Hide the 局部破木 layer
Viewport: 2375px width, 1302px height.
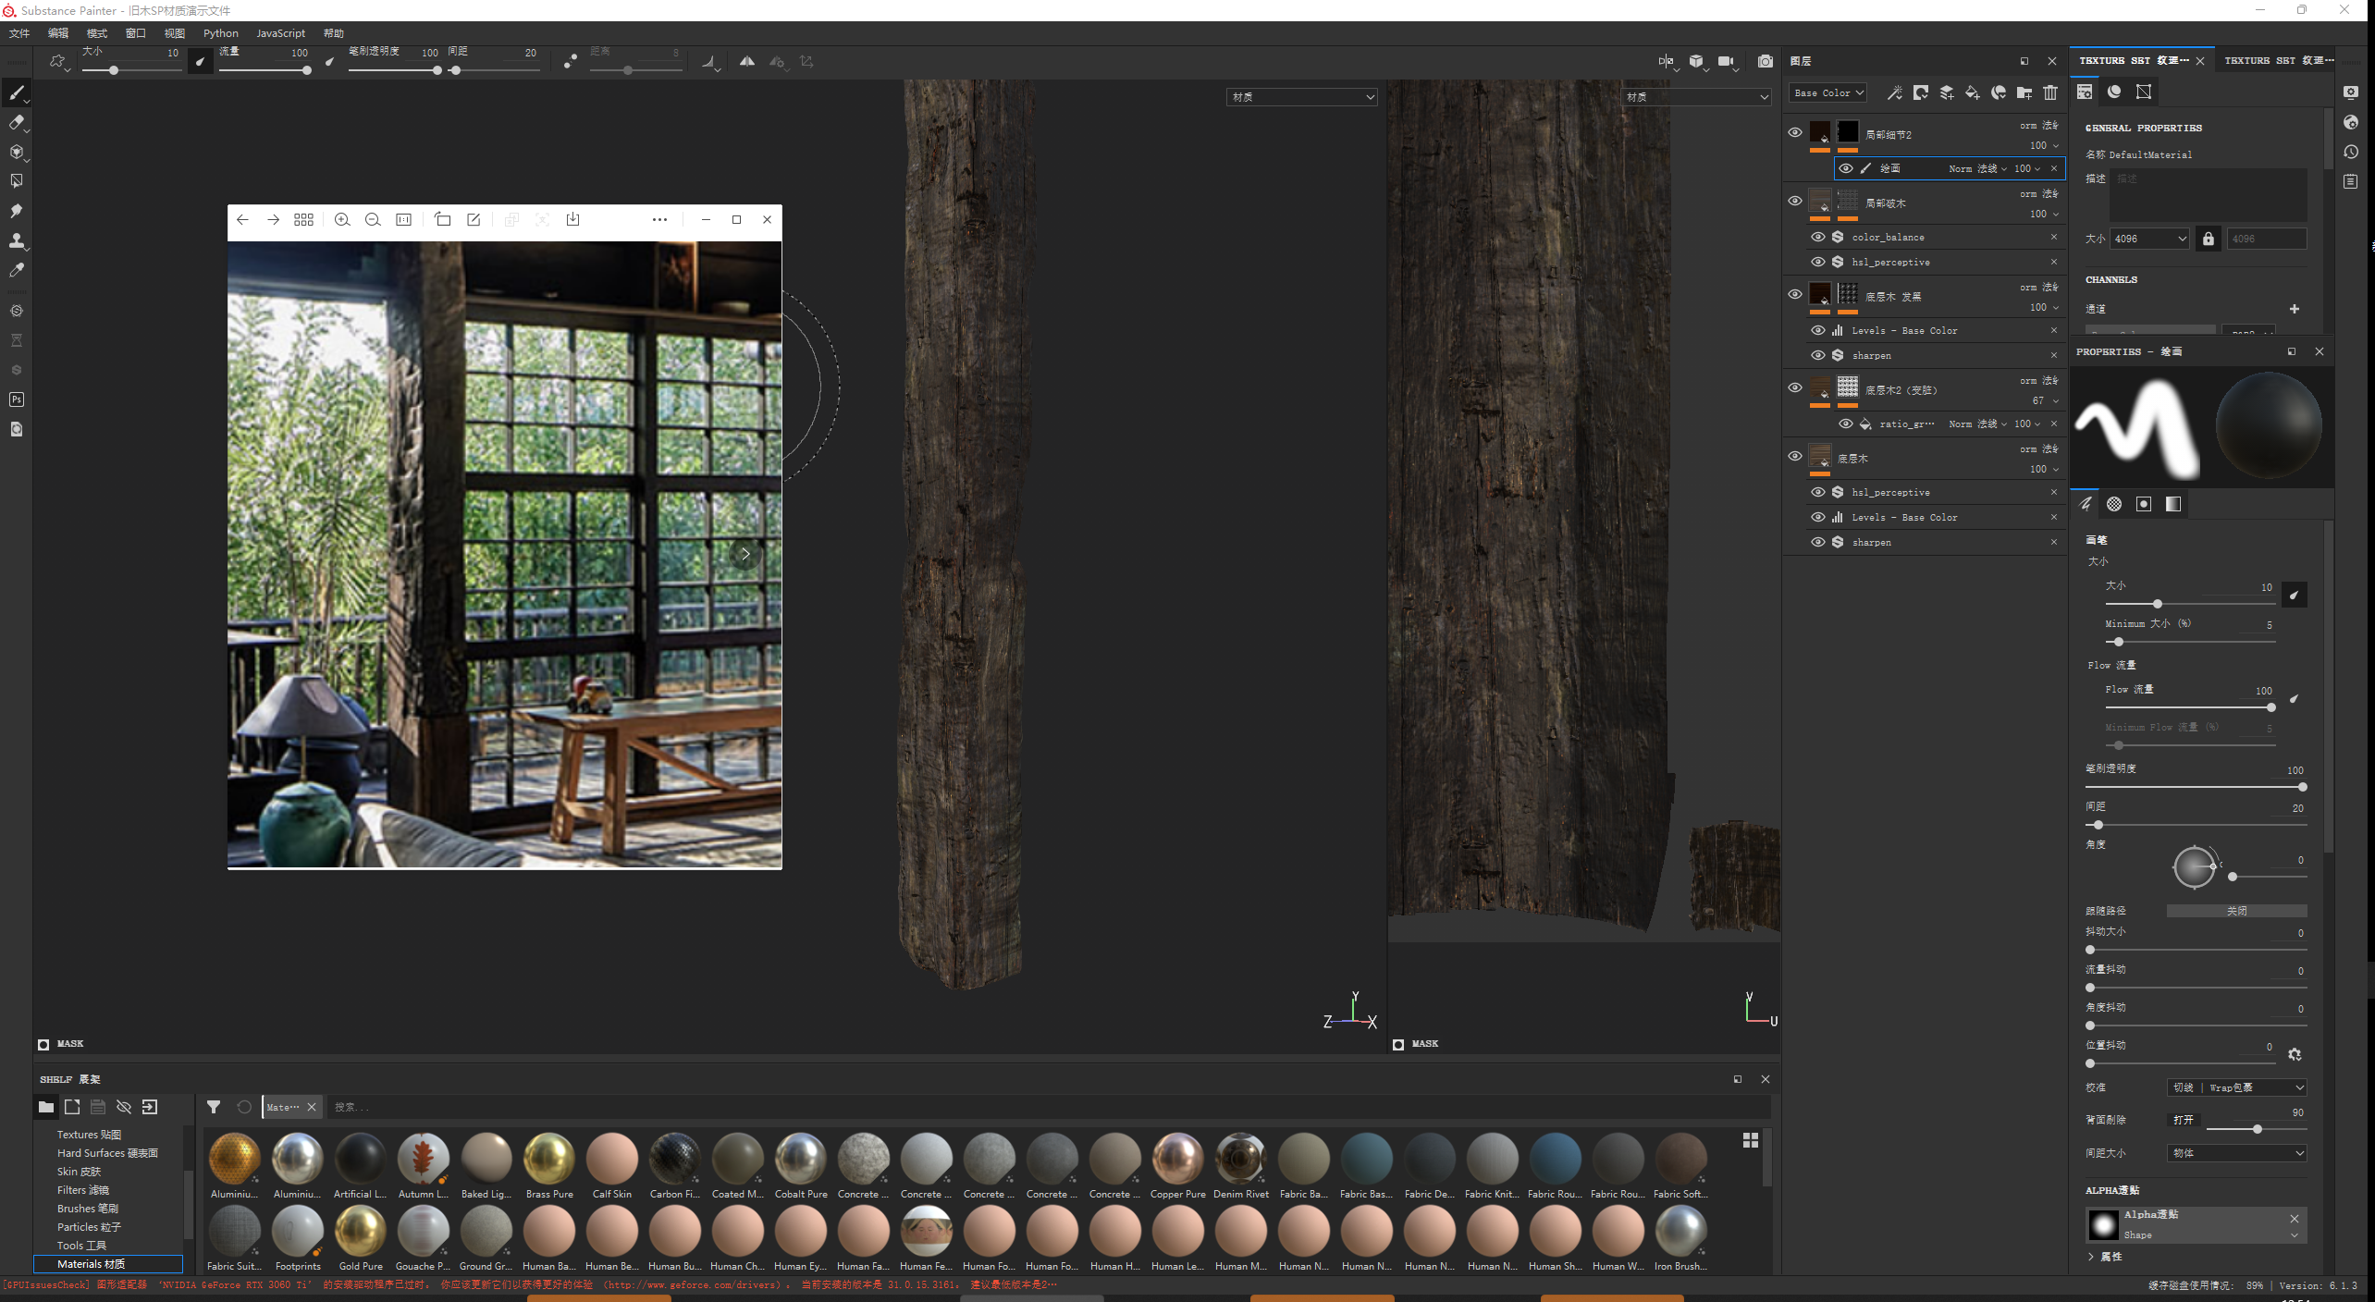click(1795, 201)
